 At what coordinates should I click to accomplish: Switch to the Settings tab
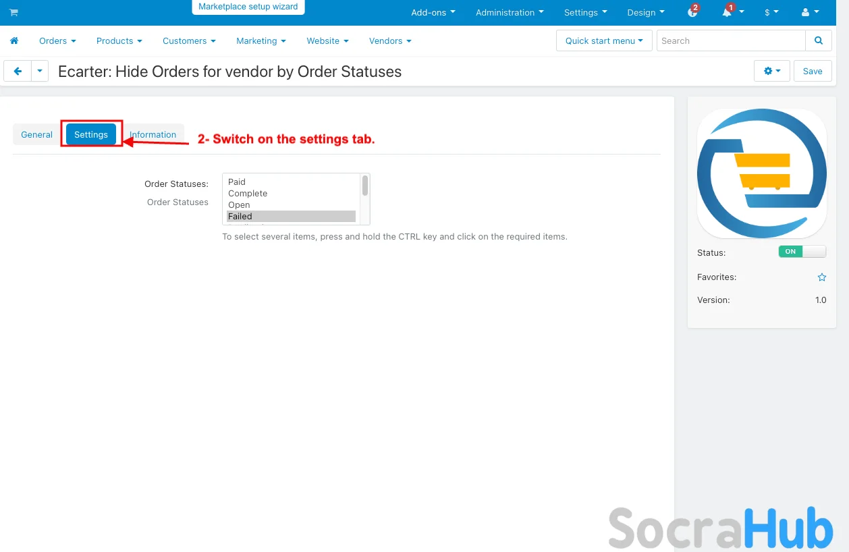[x=91, y=134]
